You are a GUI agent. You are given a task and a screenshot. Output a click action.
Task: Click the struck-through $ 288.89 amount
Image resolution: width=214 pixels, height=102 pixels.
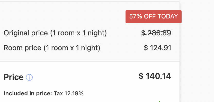[156, 33]
